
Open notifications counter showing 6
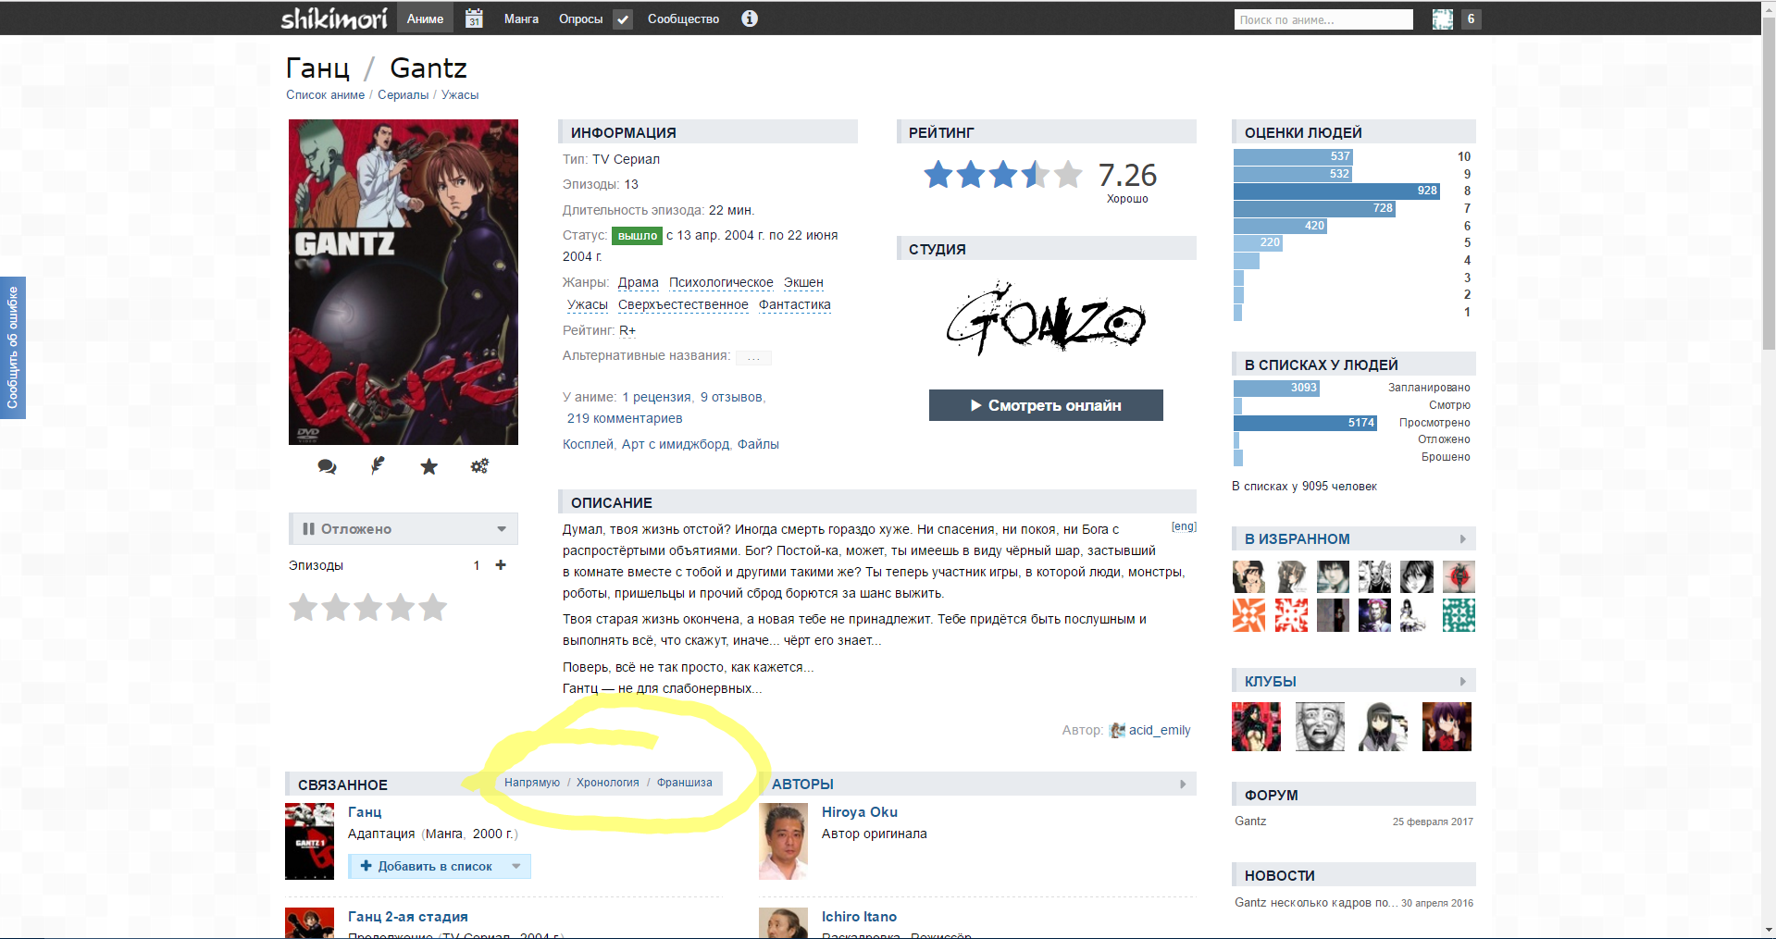coord(1471,19)
